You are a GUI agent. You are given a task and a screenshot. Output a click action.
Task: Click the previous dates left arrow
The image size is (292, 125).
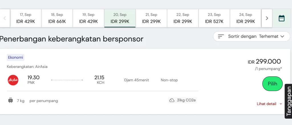[5, 18]
